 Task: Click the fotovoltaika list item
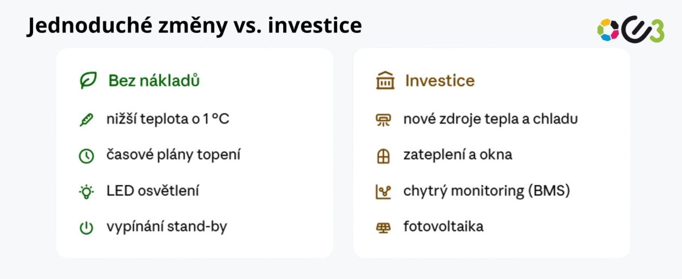443,226
